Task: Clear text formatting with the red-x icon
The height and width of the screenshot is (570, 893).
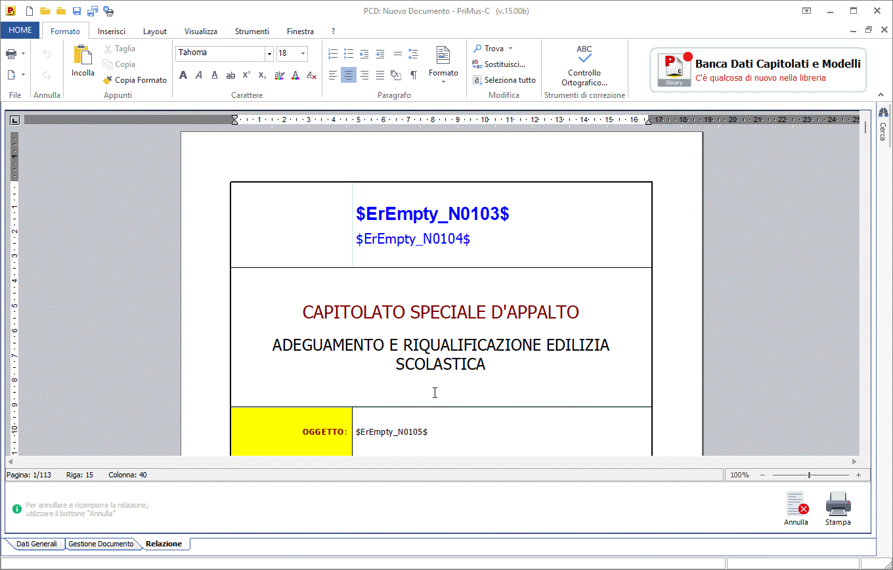Action: coord(312,76)
